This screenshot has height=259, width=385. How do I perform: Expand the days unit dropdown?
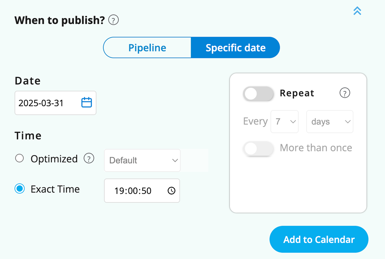tap(330, 122)
